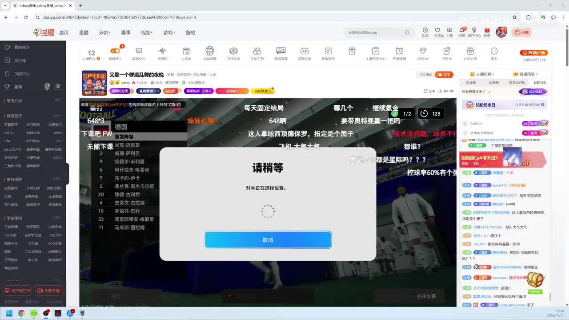Click the Chrome icon in taskbar

[x=21, y=313]
